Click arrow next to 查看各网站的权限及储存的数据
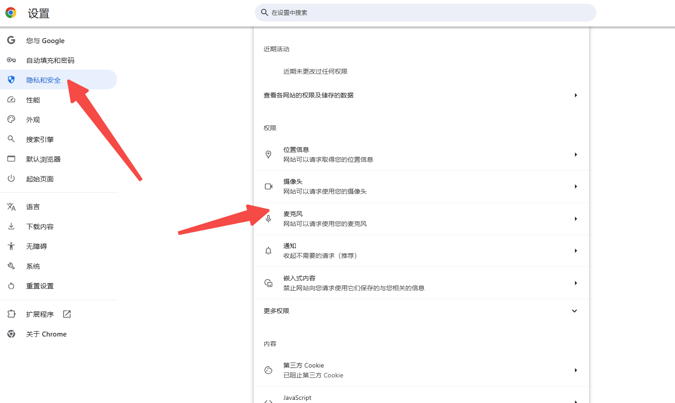 (576, 95)
